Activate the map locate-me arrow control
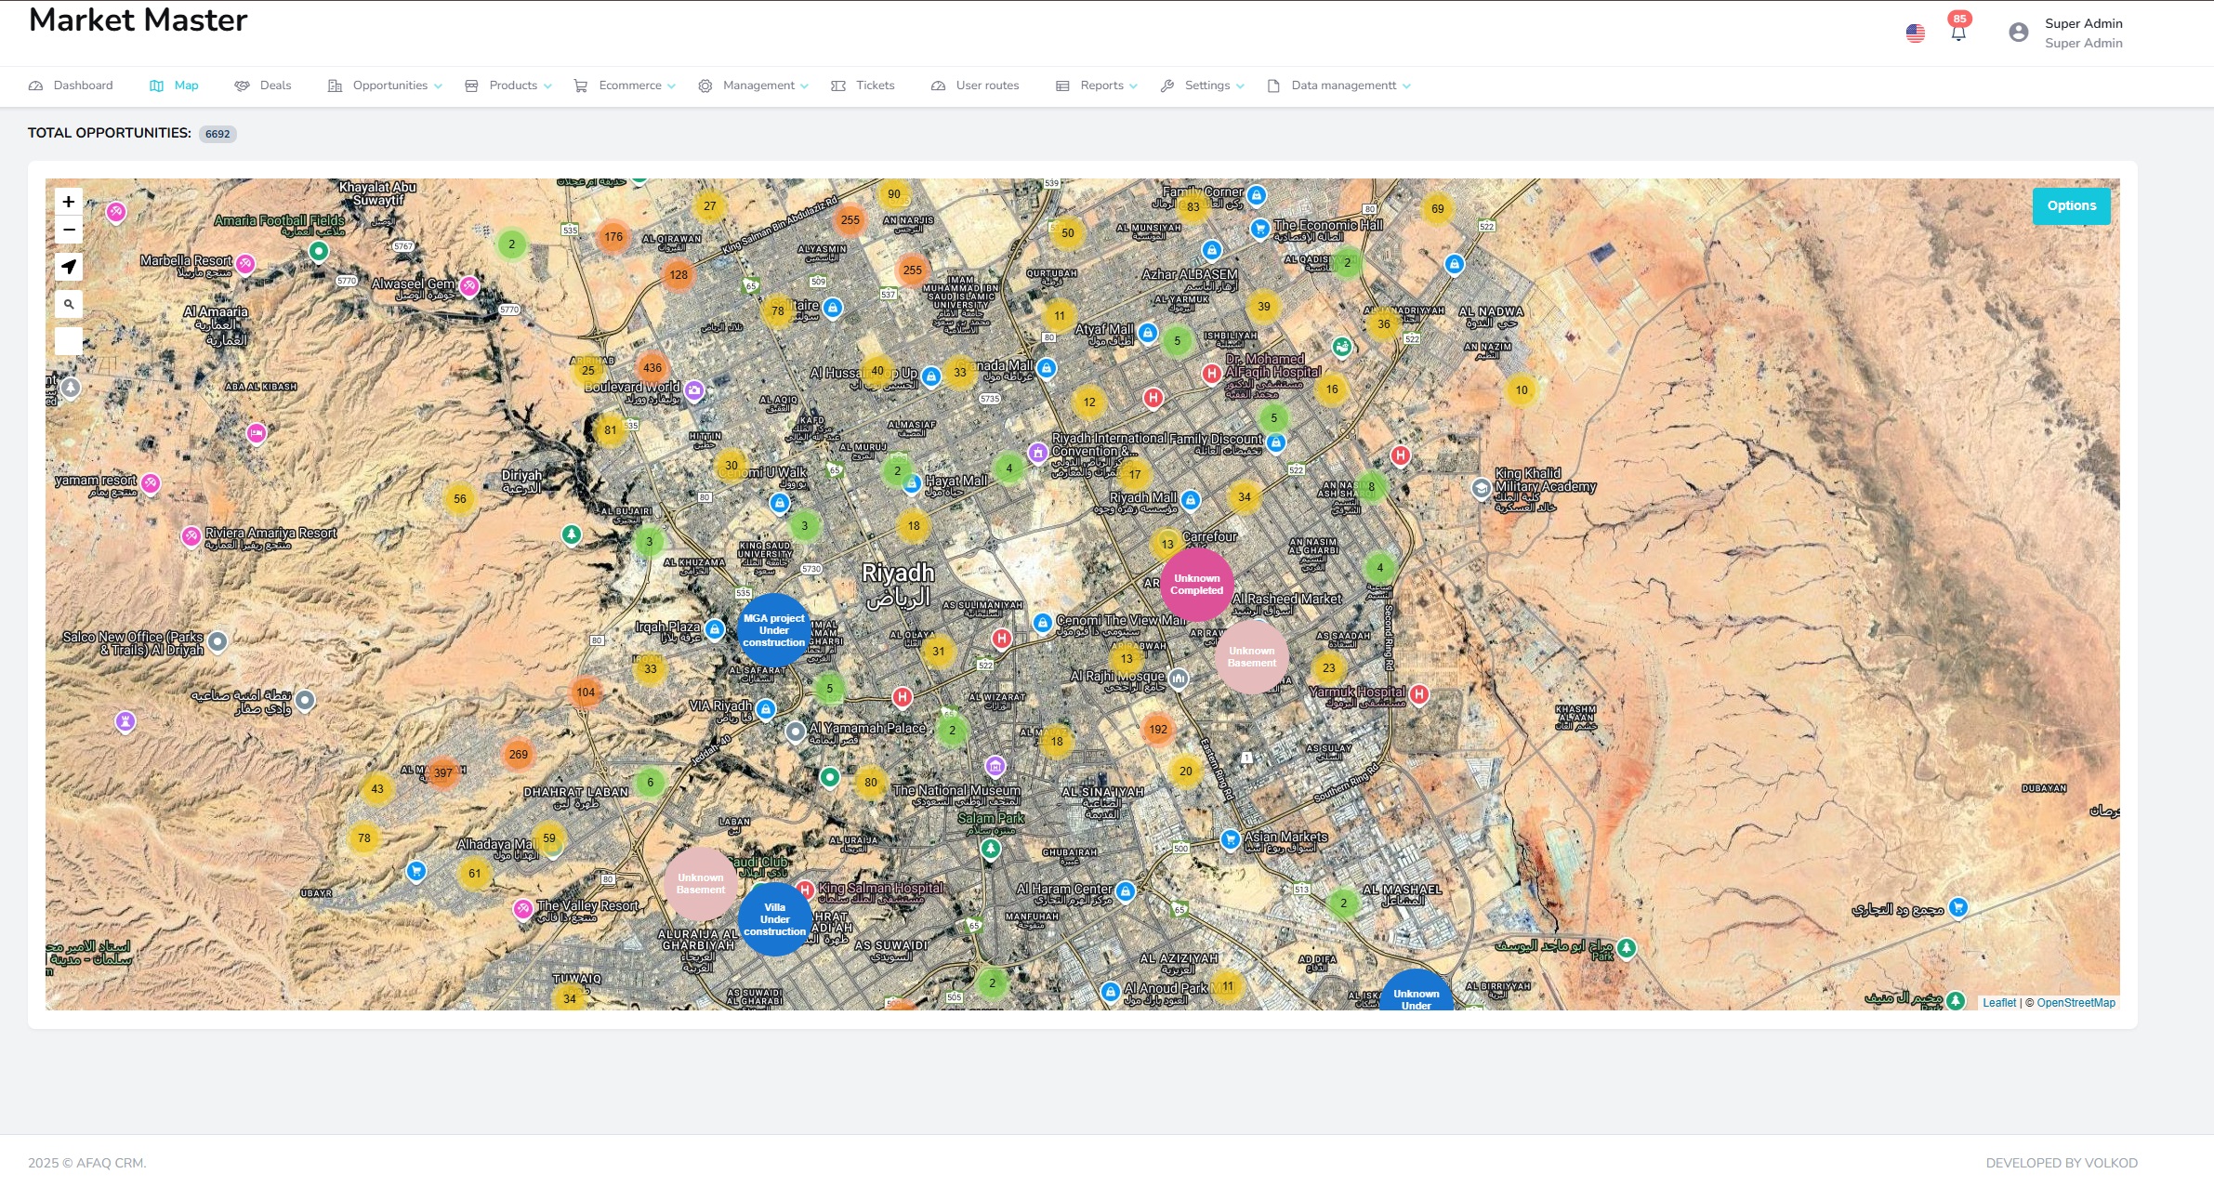 coord(68,267)
